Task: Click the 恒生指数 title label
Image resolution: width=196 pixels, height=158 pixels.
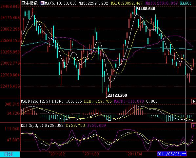Action: [29, 3]
